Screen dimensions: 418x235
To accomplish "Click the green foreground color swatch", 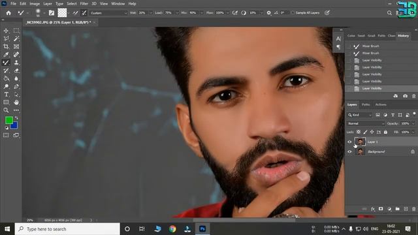I will click(x=8, y=120).
